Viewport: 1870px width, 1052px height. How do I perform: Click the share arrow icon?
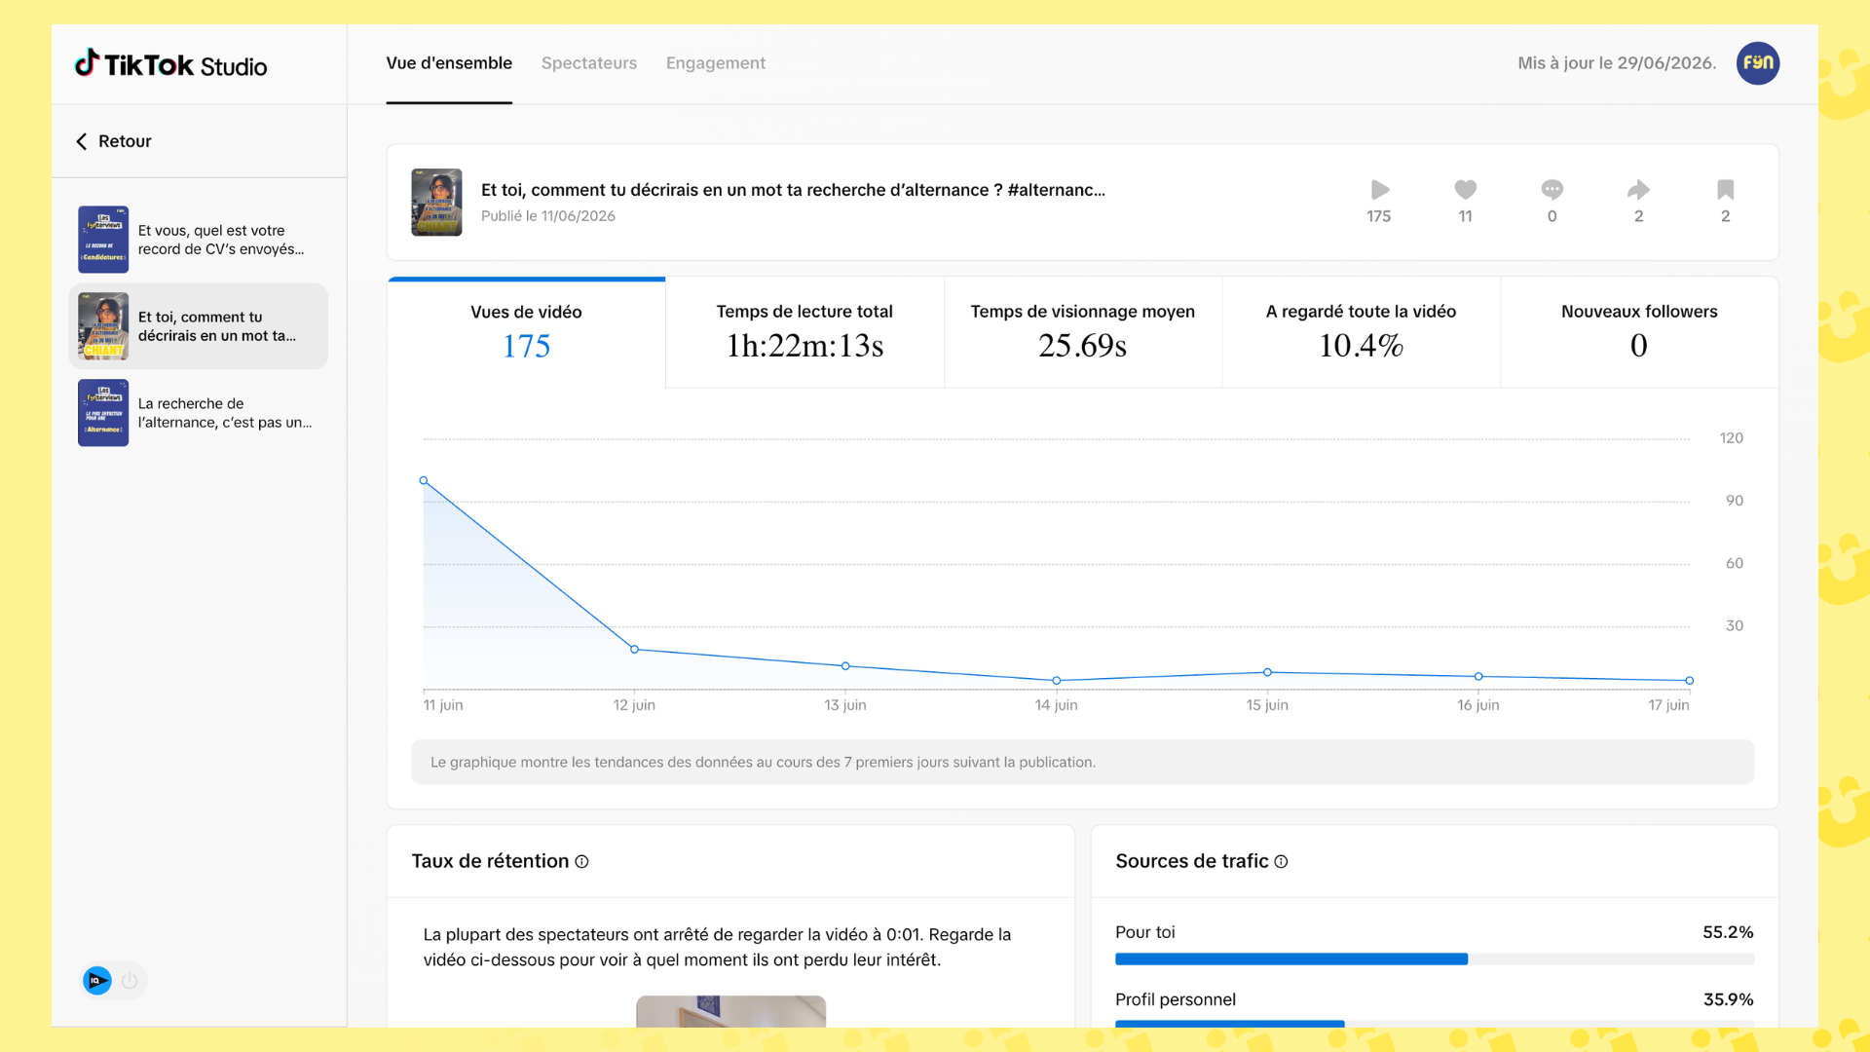point(1638,189)
